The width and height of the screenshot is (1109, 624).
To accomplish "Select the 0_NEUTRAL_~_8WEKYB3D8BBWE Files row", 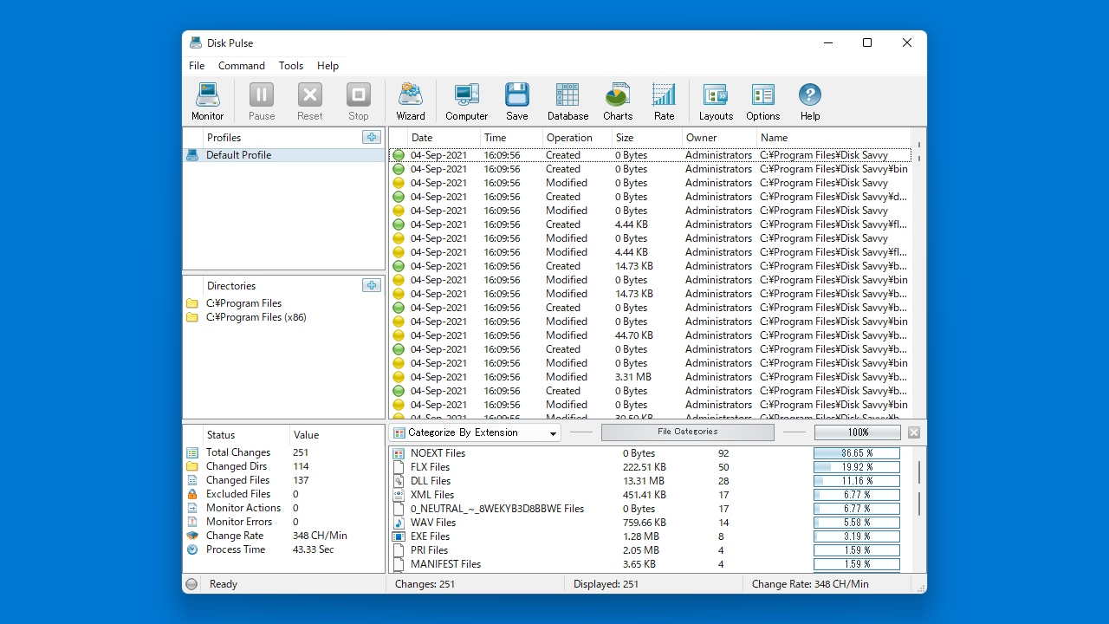I will 650,509.
